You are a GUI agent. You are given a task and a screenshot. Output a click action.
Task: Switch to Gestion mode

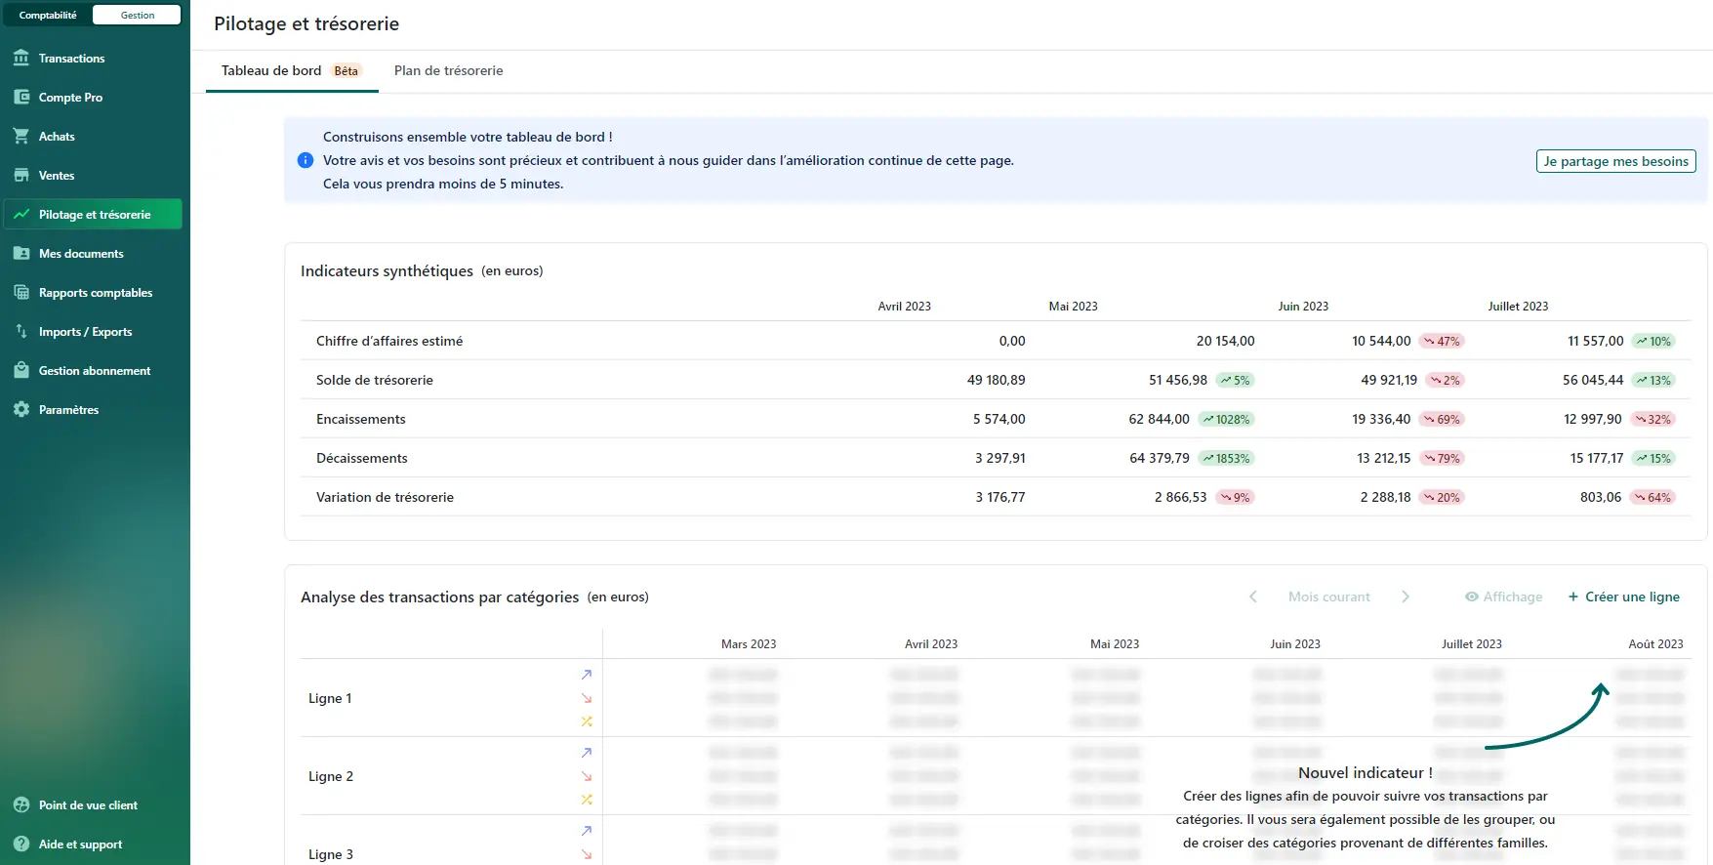pyautogui.click(x=138, y=15)
